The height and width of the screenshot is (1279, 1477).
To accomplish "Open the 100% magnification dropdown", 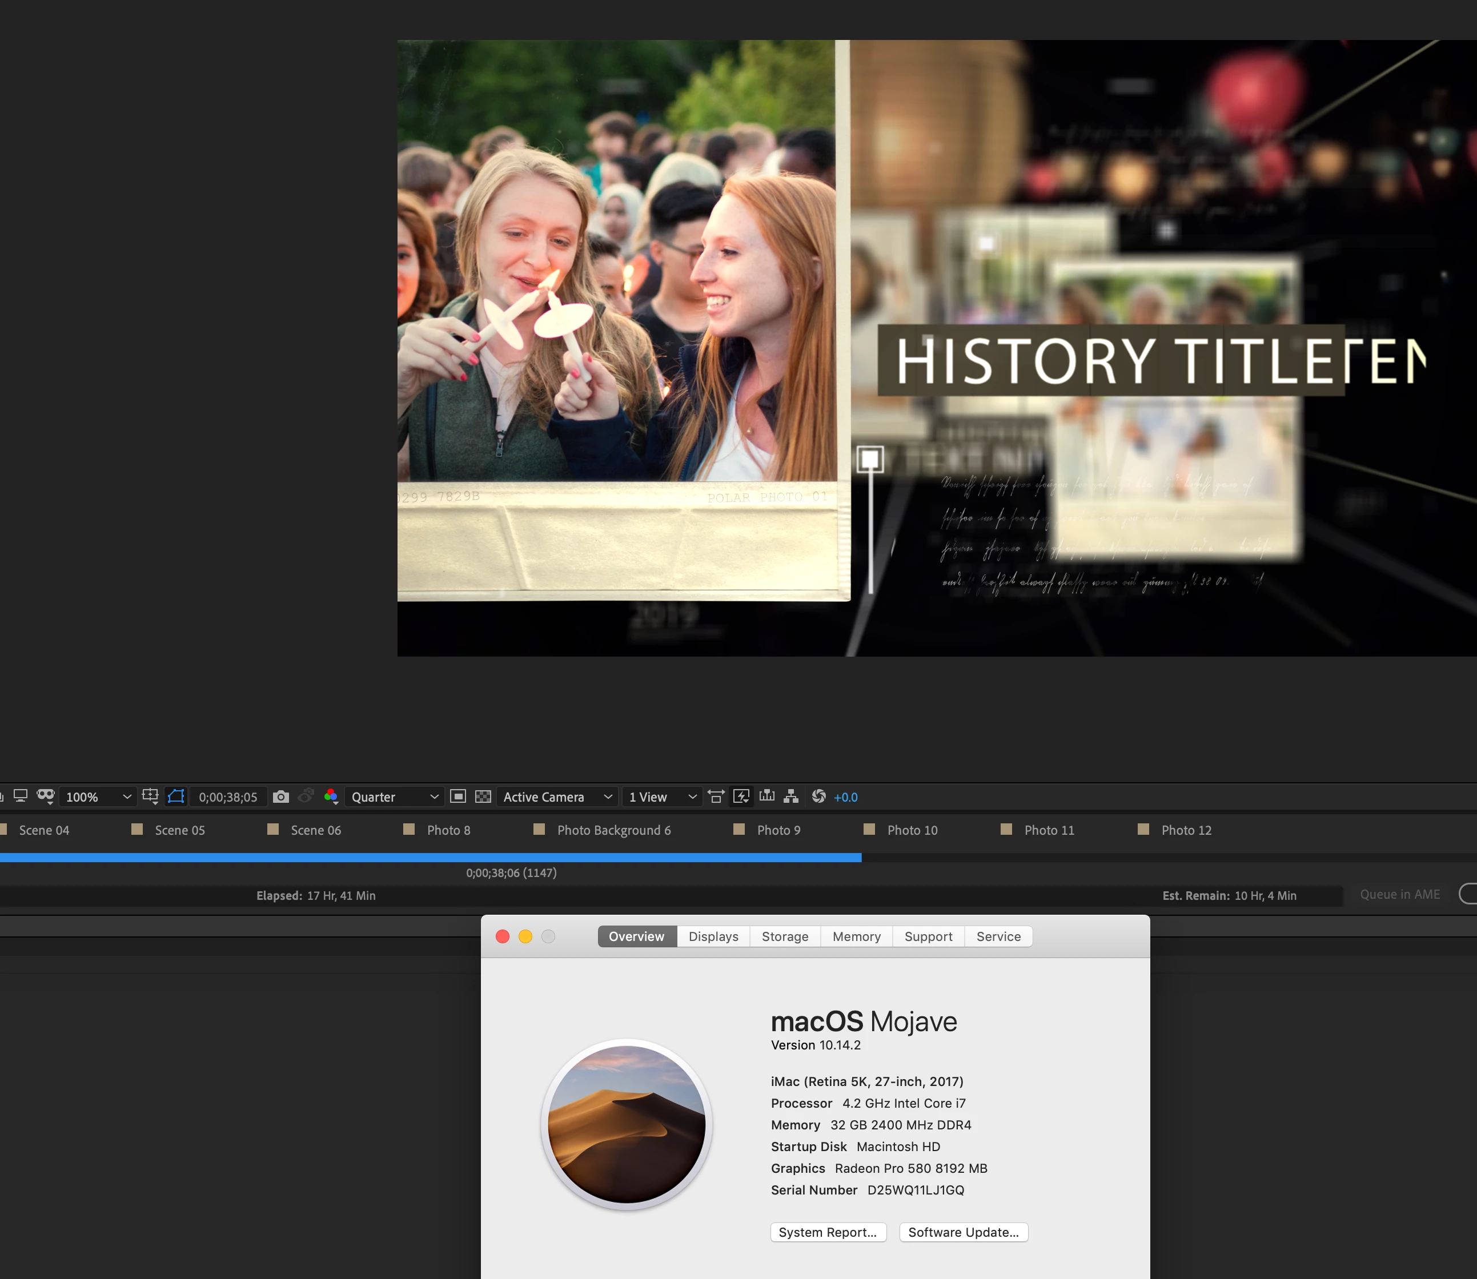I will (x=98, y=797).
